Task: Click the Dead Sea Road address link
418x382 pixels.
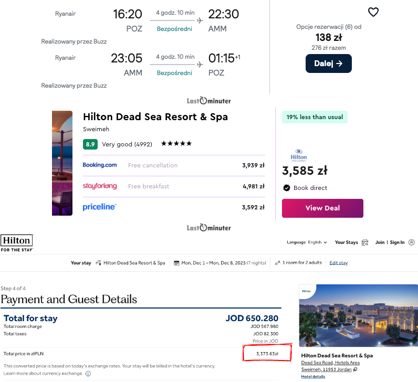Action: (x=330, y=363)
